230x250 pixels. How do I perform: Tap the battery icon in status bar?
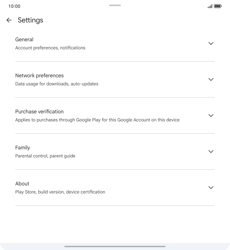pos(218,6)
